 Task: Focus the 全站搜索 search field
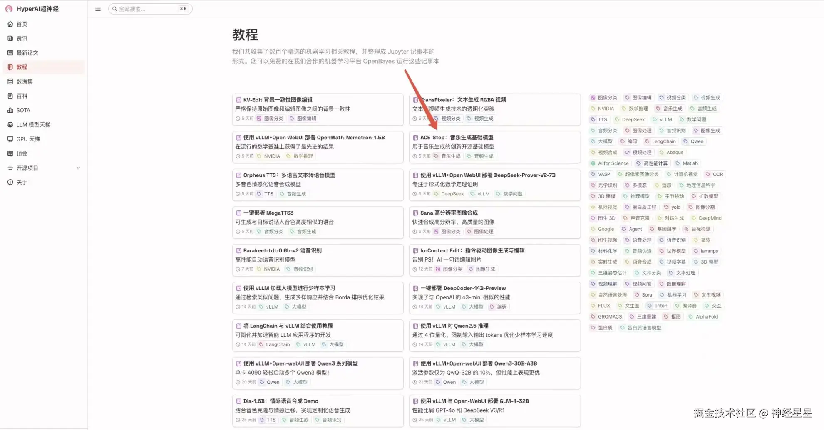coord(150,9)
